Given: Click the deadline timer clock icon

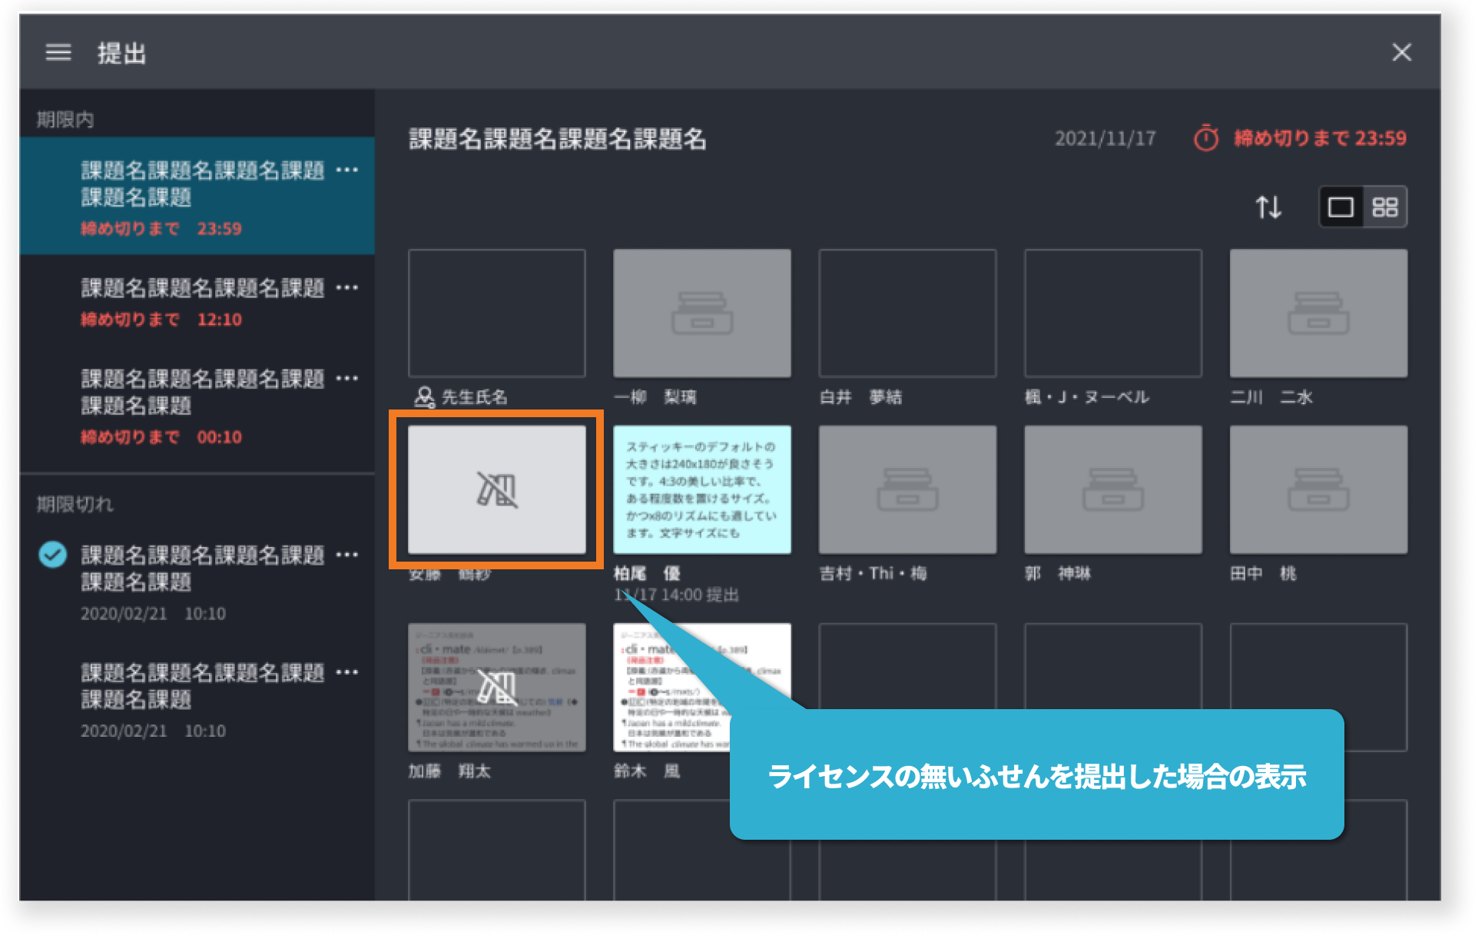Looking at the screenshot, I should pos(1206,138).
